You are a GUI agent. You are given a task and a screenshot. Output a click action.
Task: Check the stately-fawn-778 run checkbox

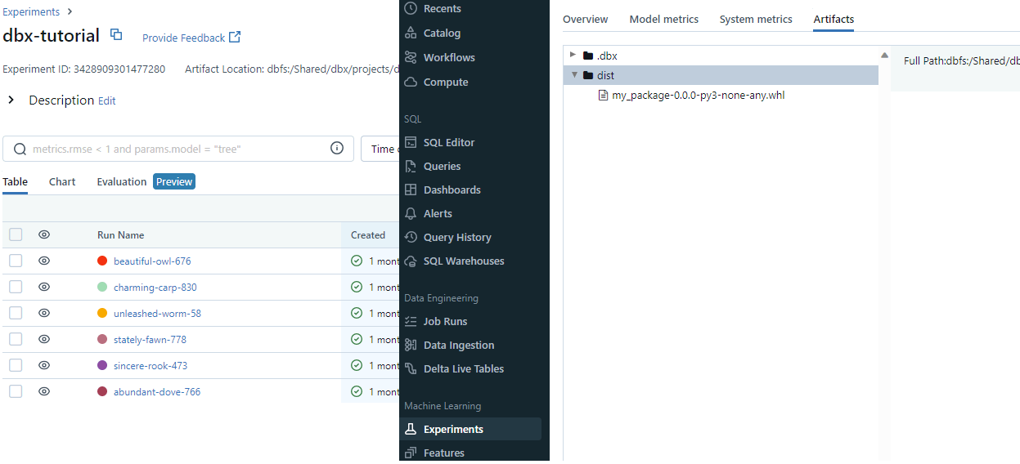(16, 339)
